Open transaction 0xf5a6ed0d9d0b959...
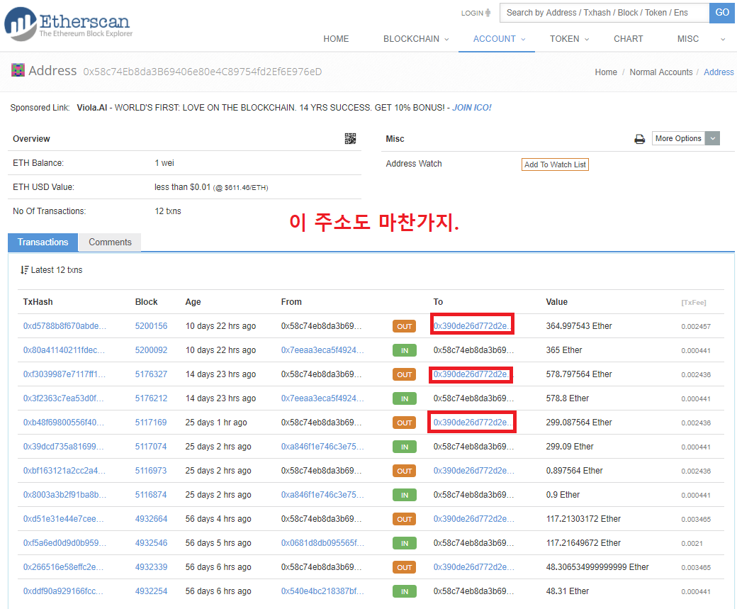The image size is (737, 609). tap(64, 542)
